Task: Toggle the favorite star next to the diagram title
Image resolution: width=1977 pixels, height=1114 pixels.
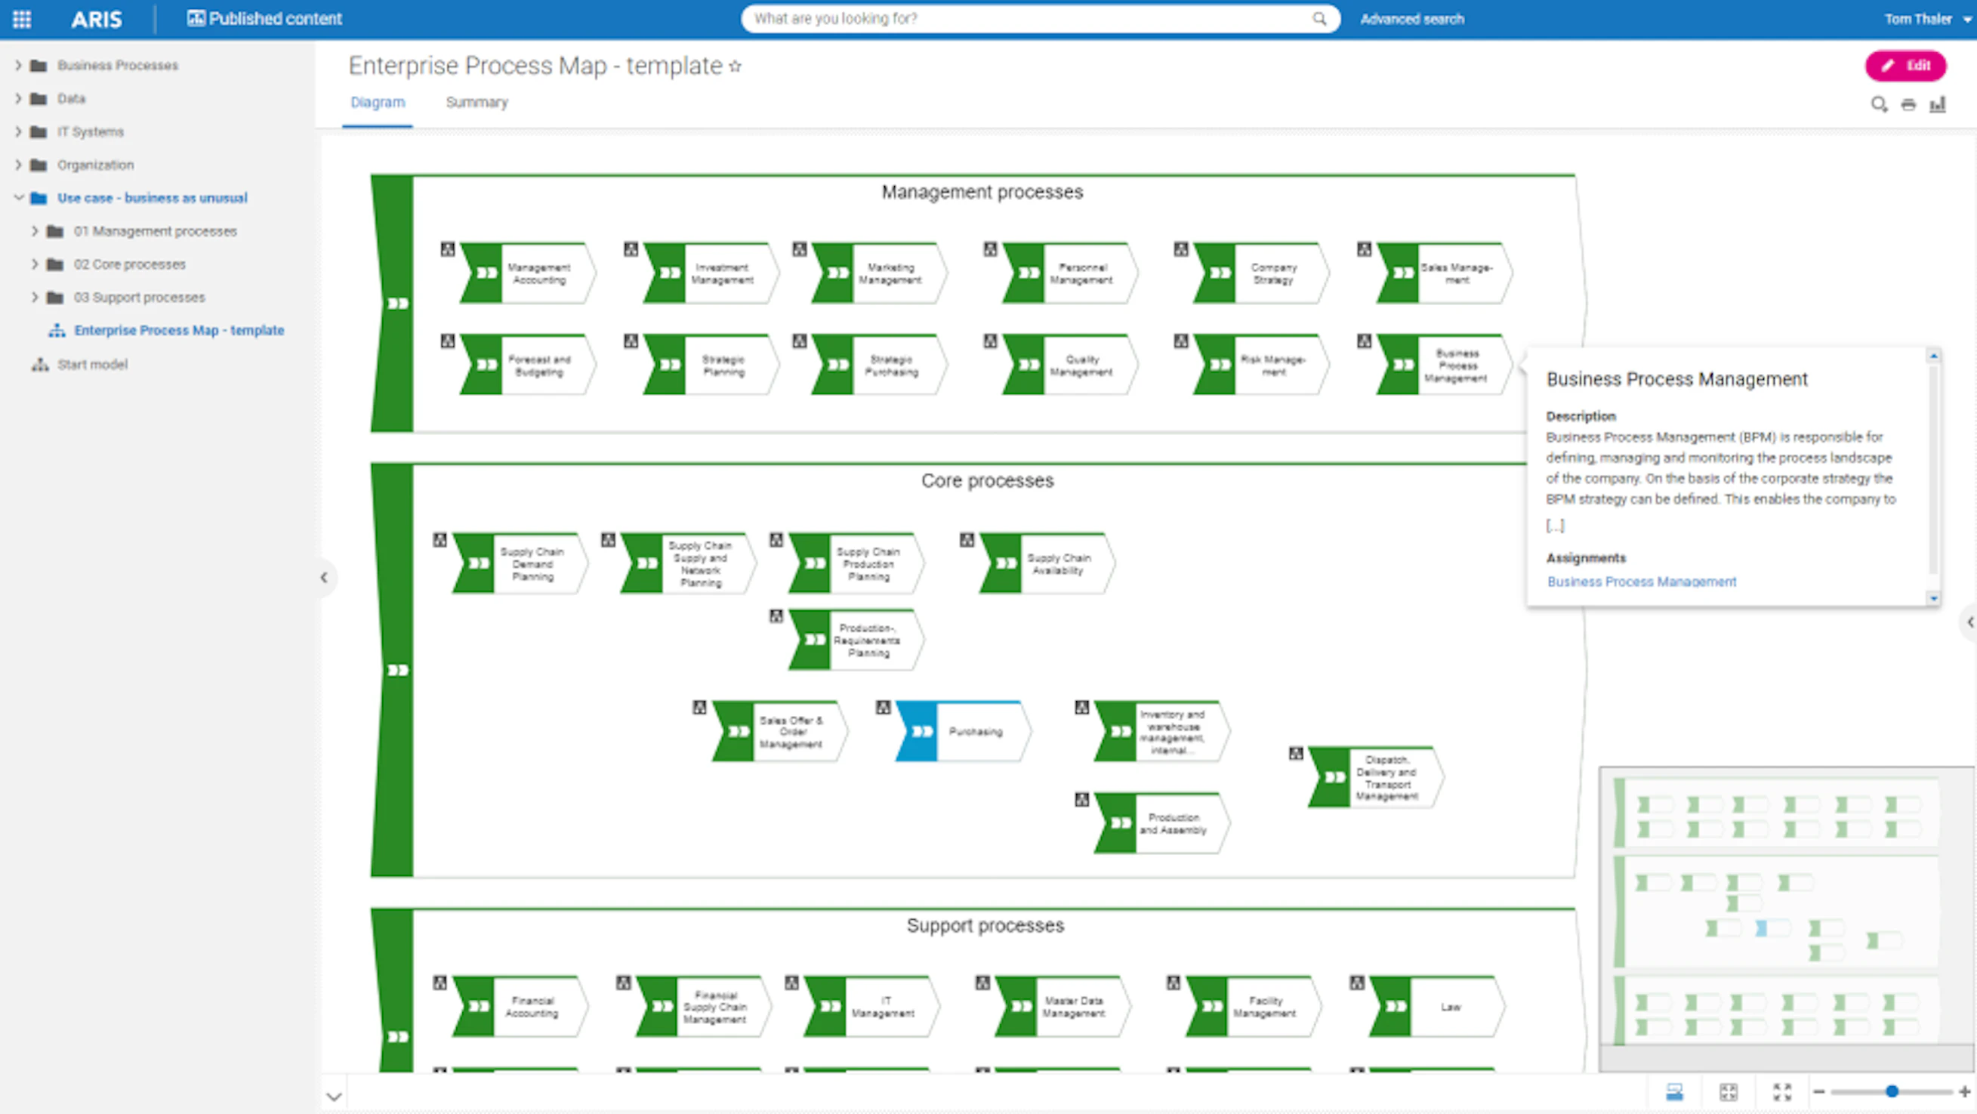Action: point(736,66)
